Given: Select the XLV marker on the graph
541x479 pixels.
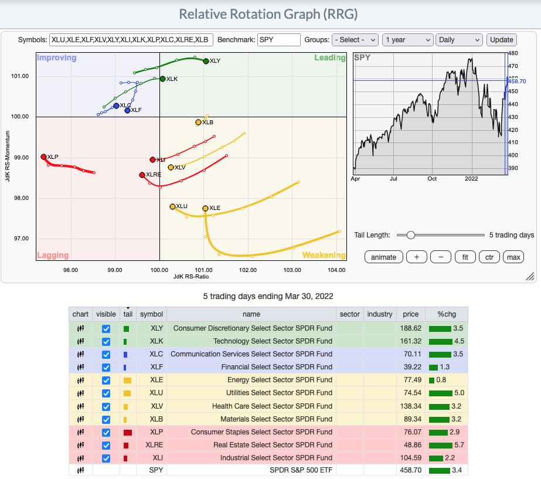Looking at the screenshot, I should click(171, 167).
